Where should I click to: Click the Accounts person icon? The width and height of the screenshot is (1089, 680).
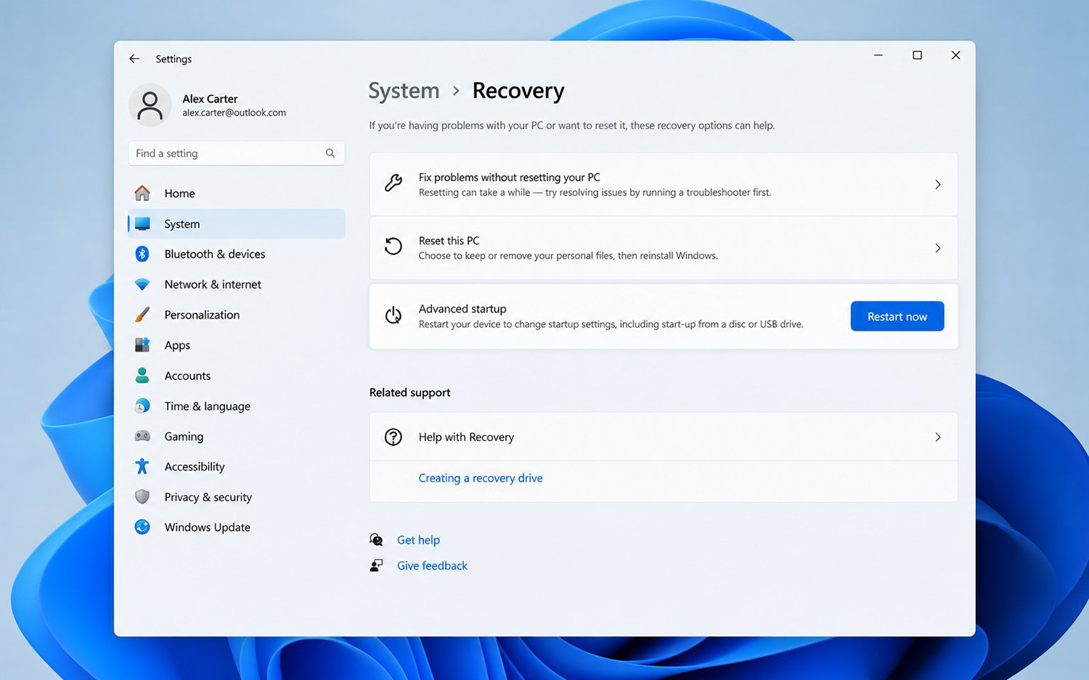tap(142, 376)
